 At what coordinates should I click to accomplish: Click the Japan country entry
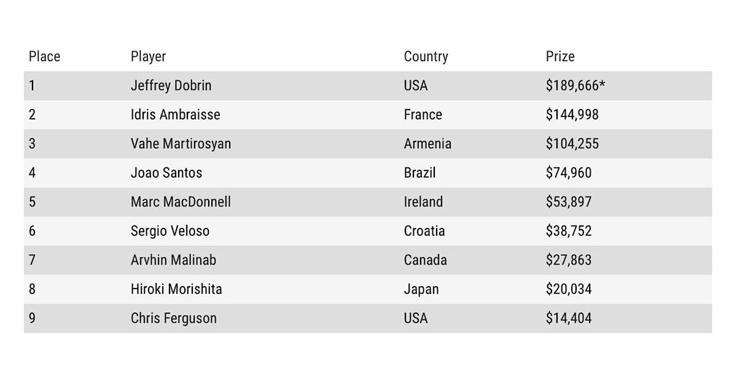coord(421,289)
